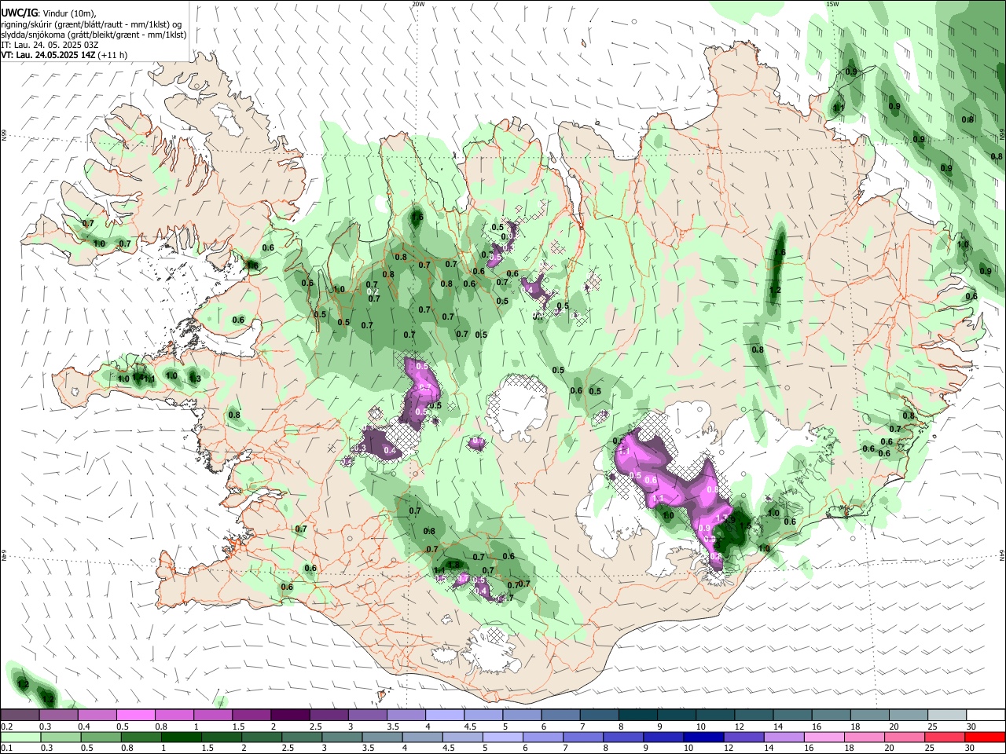This screenshot has height=754, width=1006.
Task: Choose the orchid snow swatch starting at 0.4
Action: (97, 716)
